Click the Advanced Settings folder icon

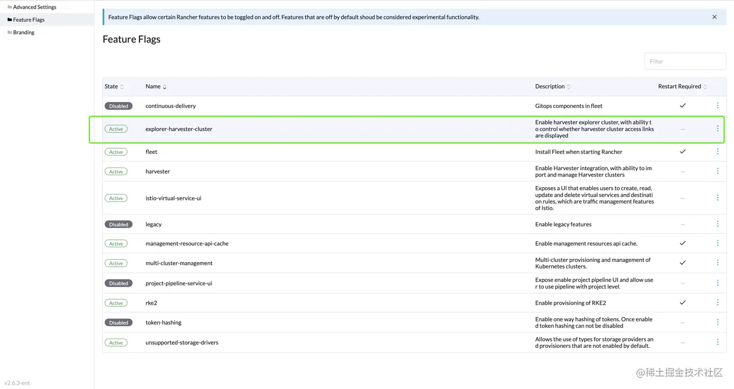point(9,7)
